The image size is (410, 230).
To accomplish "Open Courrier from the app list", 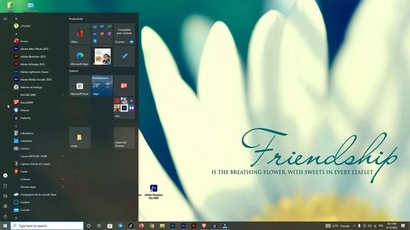I will click(x=39, y=210).
